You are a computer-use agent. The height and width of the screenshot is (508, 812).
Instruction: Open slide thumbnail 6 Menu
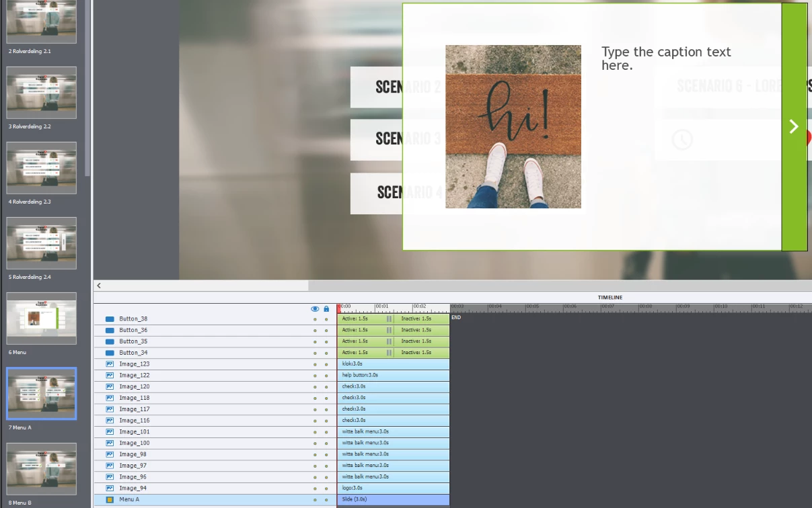pos(42,319)
